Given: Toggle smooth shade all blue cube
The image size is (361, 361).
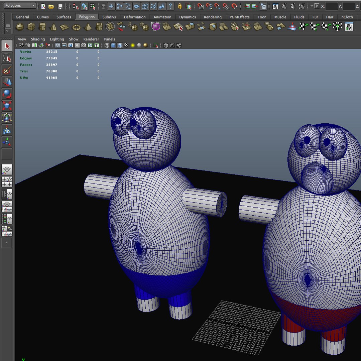Looking at the screenshot, I should [x=113, y=45].
